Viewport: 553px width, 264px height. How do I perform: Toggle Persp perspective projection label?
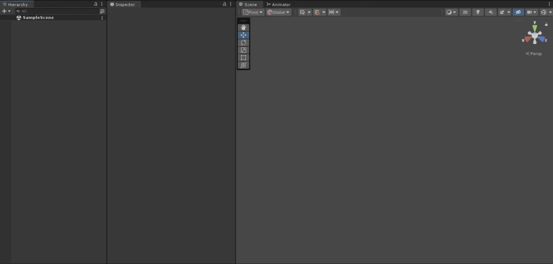pos(534,54)
